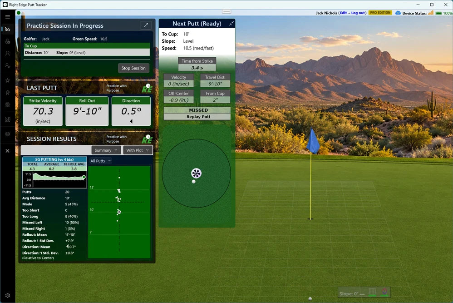Screen dimensions: 453x303
Task: Click the X icon in the sidebar
Action: click(x=8, y=151)
